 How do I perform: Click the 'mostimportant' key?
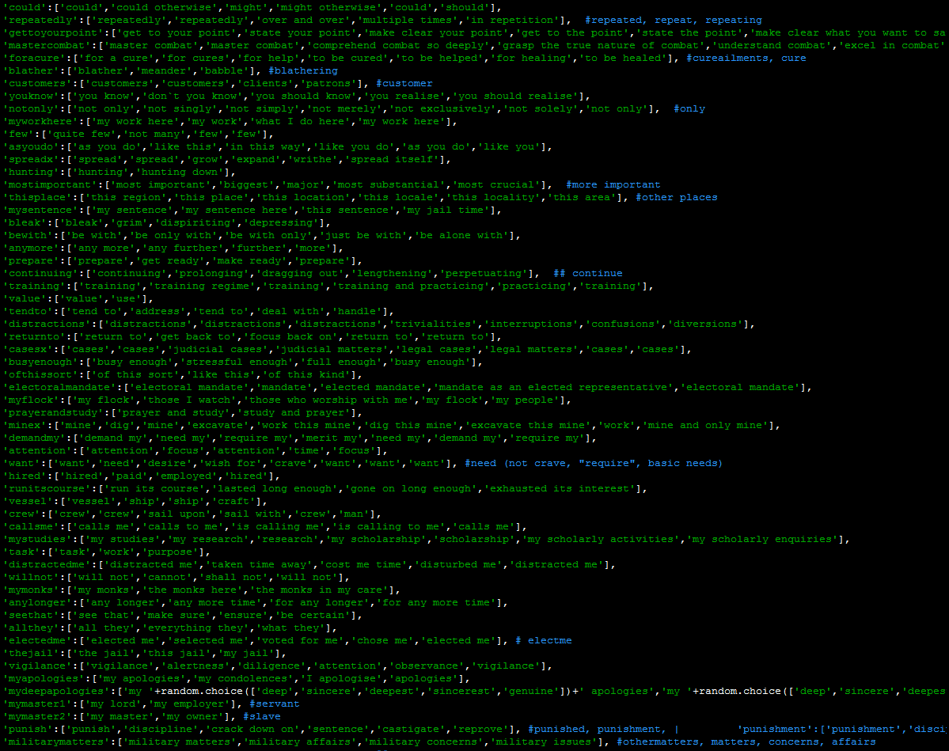click(50, 185)
